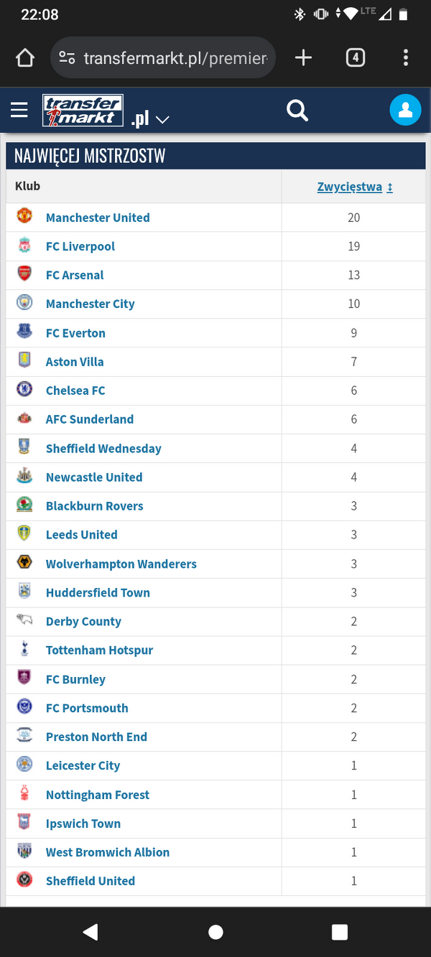431x957 pixels.
Task: Open Chrome three-dot overflow menu
Action: tap(406, 58)
